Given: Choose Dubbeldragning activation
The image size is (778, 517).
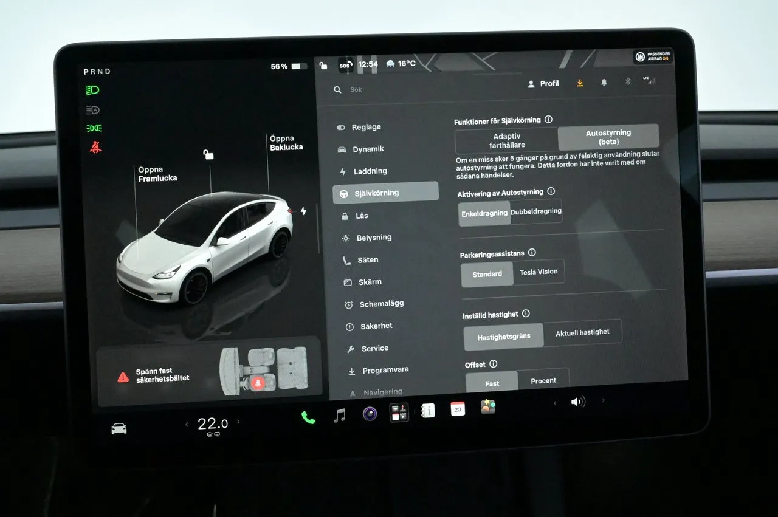Looking at the screenshot, I should pyautogui.click(x=536, y=211).
